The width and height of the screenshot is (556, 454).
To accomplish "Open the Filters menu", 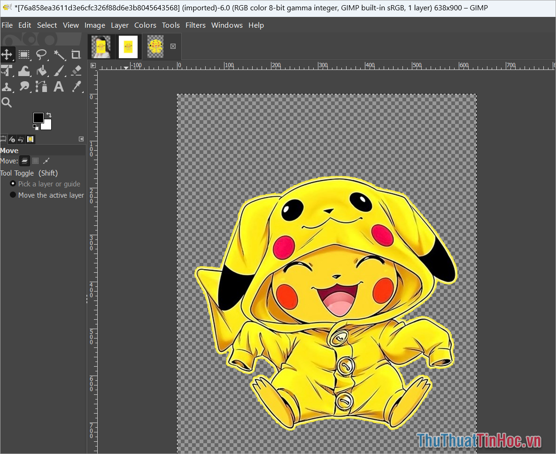I will [x=195, y=25].
